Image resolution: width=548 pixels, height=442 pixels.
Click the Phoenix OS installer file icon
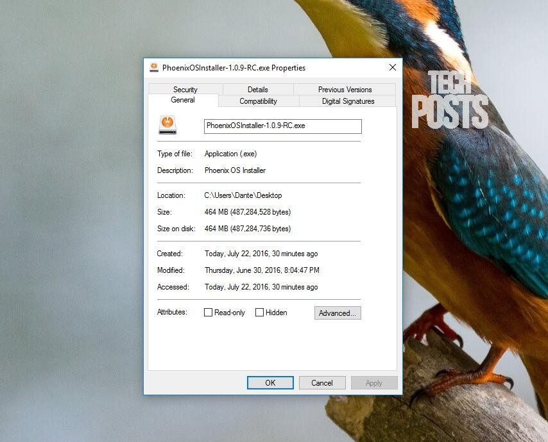pyautogui.click(x=167, y=125)
